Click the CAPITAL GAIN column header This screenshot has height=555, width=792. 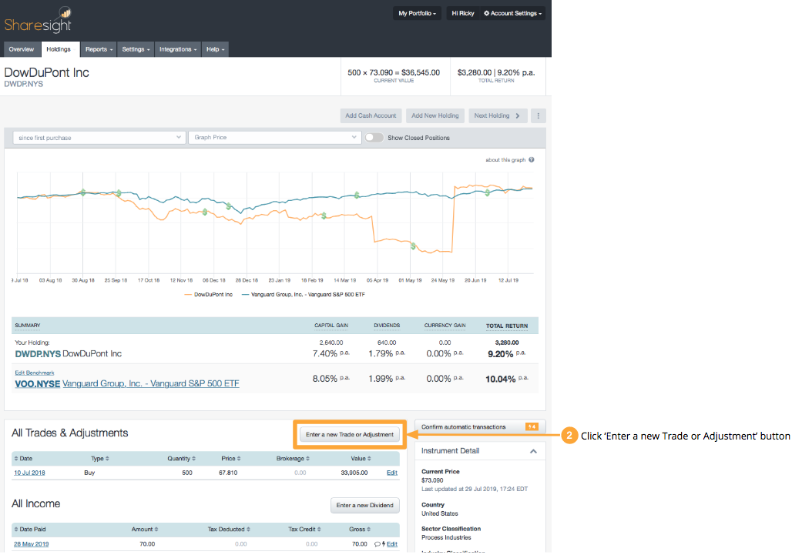(x=331, y=326)
